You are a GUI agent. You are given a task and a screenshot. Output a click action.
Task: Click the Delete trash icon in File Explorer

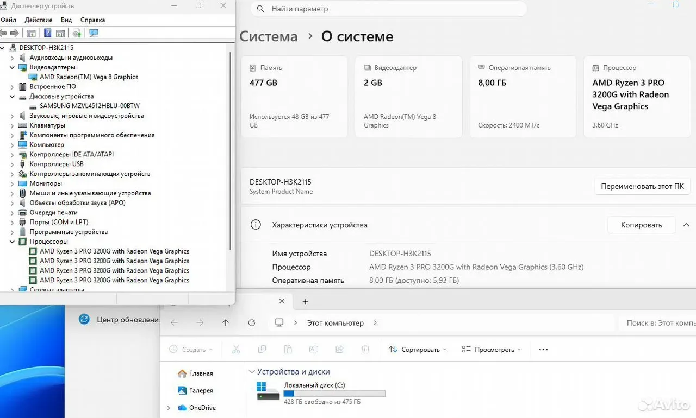(x=365, y=350)
